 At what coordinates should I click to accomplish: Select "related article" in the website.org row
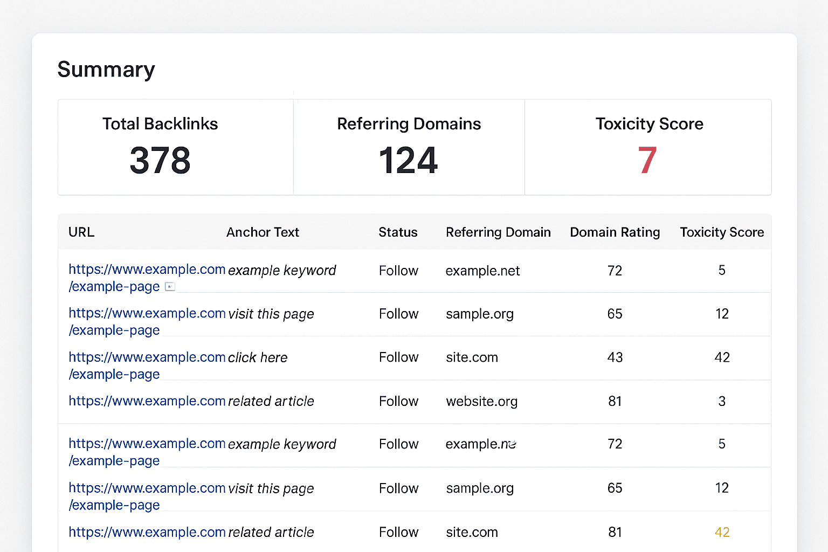271,401
